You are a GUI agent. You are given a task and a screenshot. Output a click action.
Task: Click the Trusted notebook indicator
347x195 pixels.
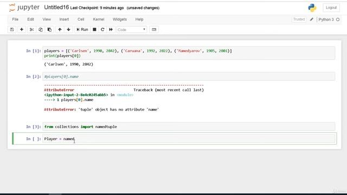[299, 19]
